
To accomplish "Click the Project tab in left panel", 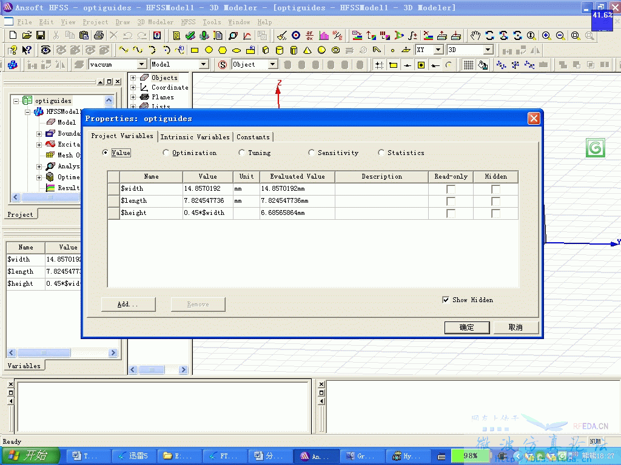I will pyautogui.click(x=20, y=214).
